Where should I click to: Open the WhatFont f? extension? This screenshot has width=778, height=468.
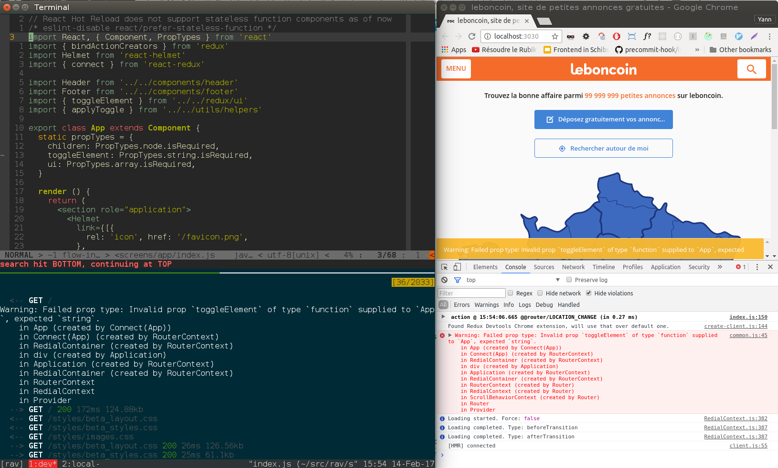647,36
